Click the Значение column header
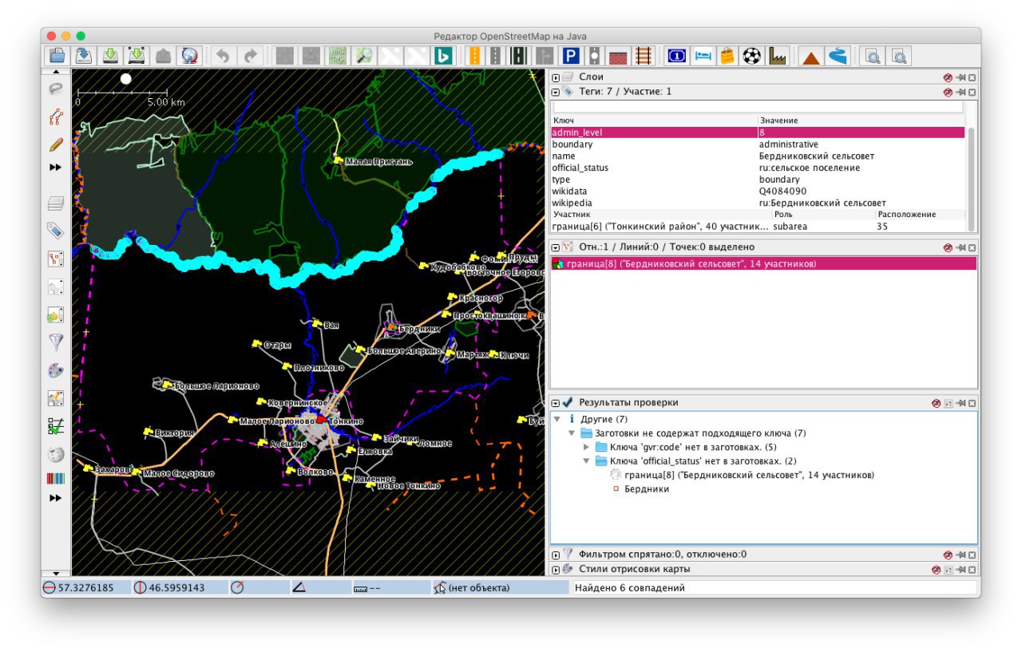This screenshot has height=652, width=1022. click(861, 121)
